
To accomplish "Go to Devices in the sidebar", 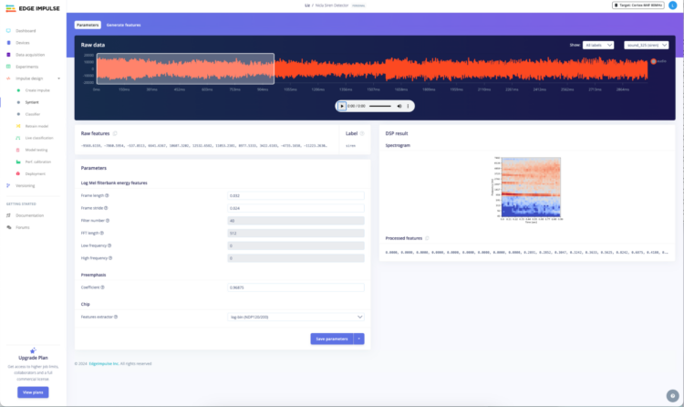I will coord(23,43).
